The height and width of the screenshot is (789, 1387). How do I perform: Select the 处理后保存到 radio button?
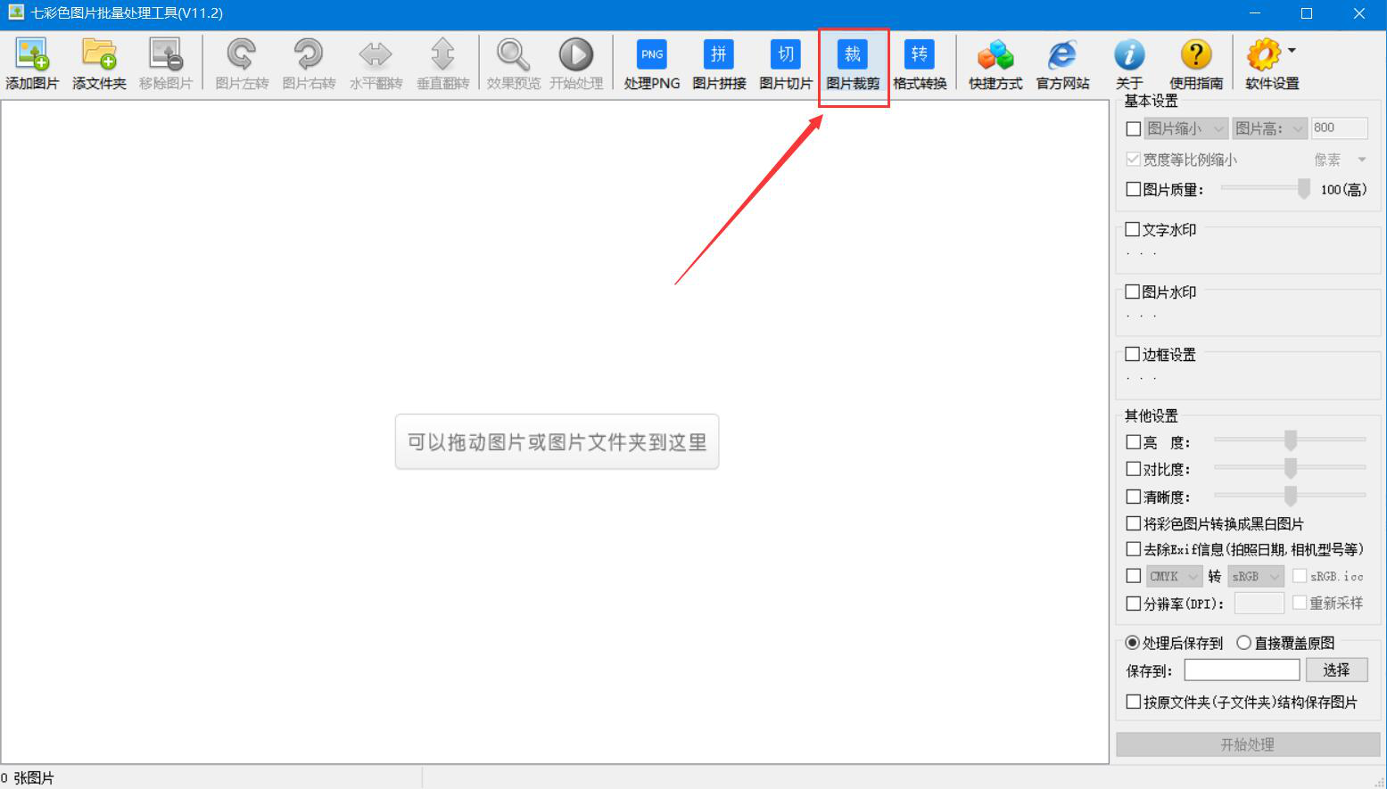[x=1133, y=643]
